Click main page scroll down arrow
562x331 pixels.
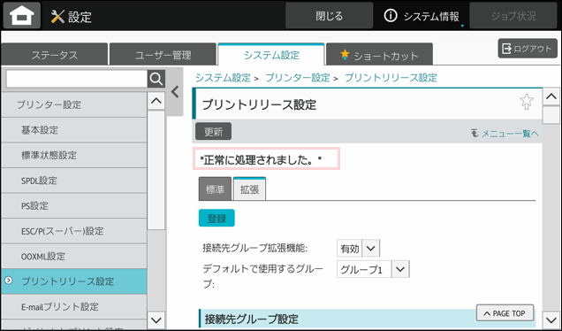[551, 319]
